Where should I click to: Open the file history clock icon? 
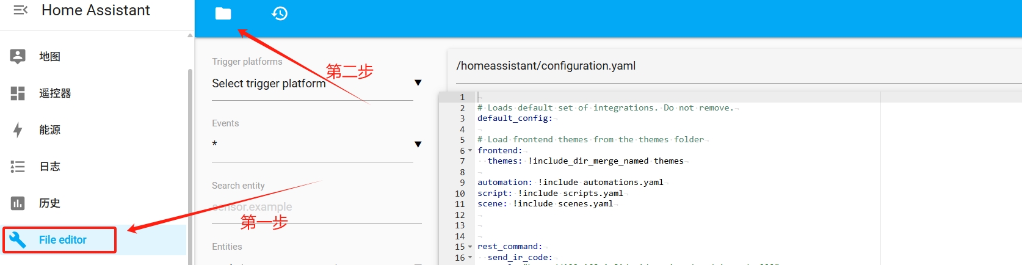tap(280, 13)
